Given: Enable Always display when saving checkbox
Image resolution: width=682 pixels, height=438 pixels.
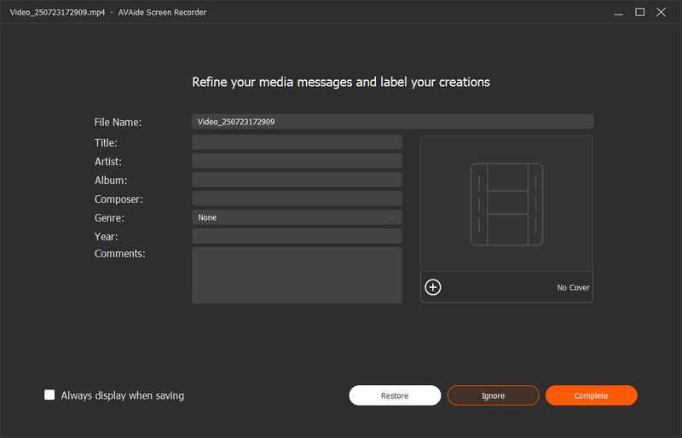Looking at the screenshot, I should pos(49,395).
